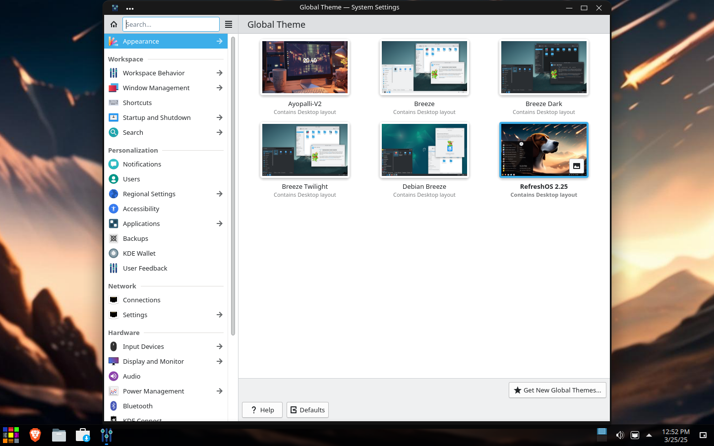Click the Notifications icon

(x=114, y=164)
